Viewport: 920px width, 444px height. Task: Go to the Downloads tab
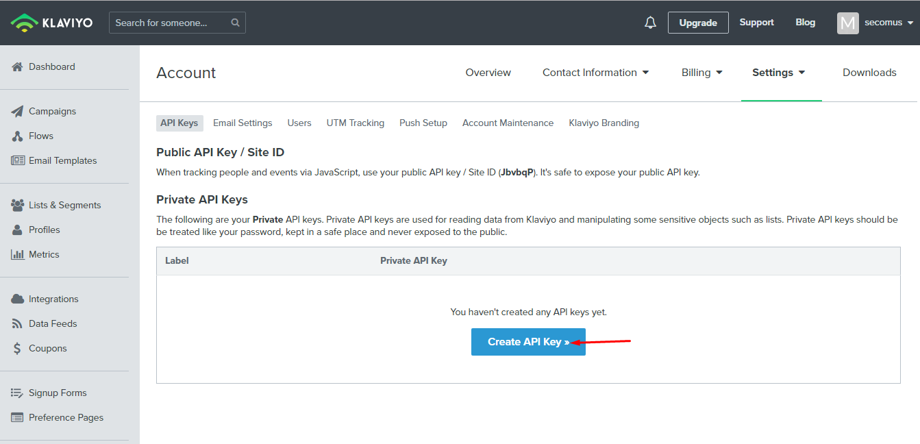coord(869,73)
